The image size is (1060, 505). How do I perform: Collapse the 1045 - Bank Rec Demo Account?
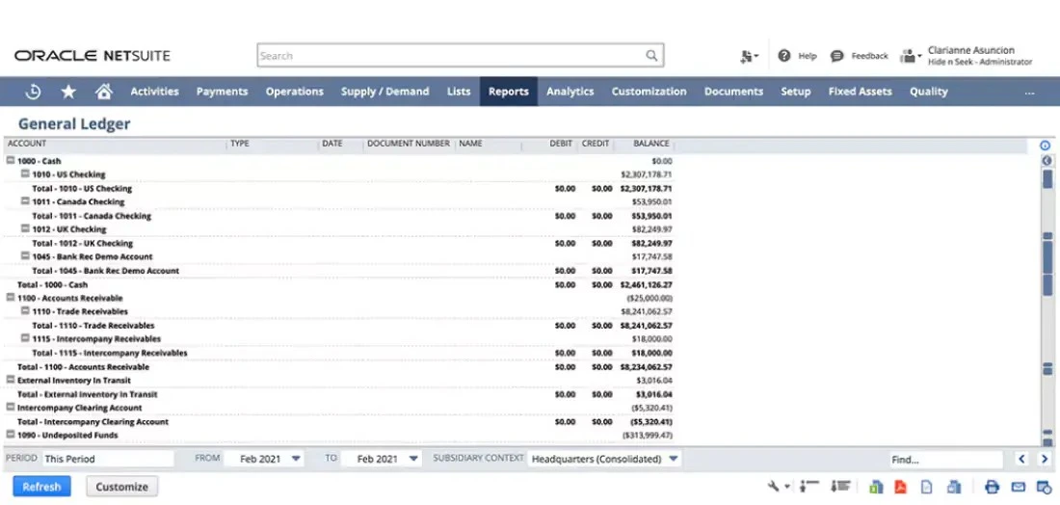tap(25, 255)
